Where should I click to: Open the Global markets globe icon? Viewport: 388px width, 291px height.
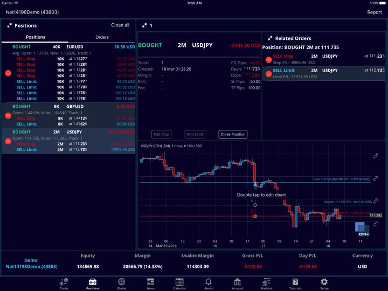[121, 282]
